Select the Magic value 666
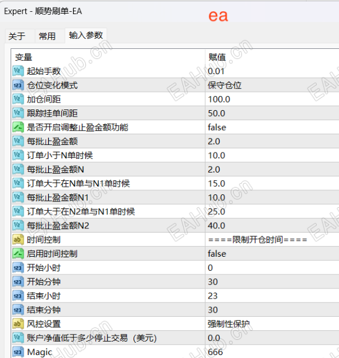Screen dimensions: 339x358 coord(215,352)
